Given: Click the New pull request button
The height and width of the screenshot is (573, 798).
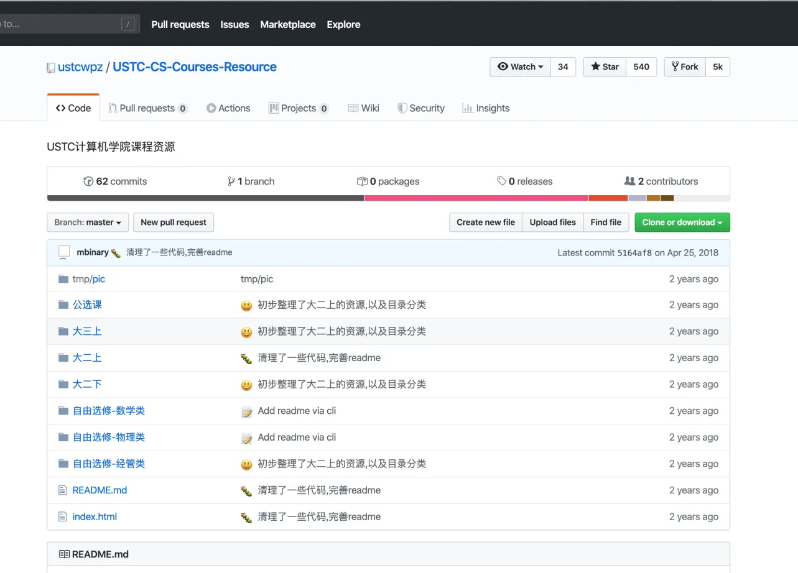Looking at the screenshot, I should [174, 222].
